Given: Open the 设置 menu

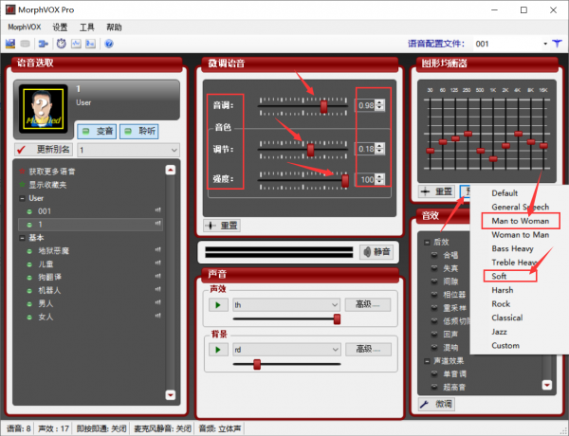Looking at the screenshot, I should click(x=60, y=27).
